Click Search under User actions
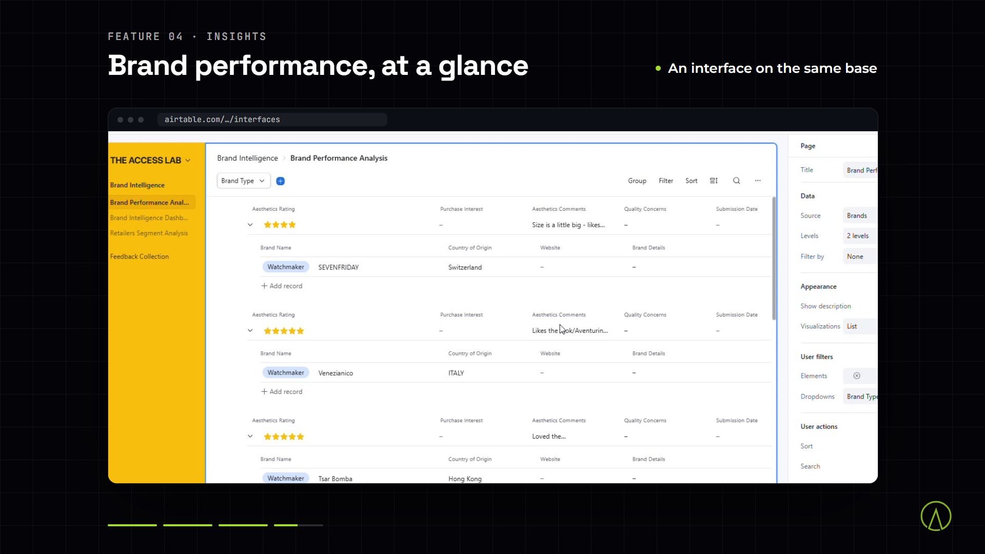Viewport: 985px width, 554px height. (x=810, y=466)
